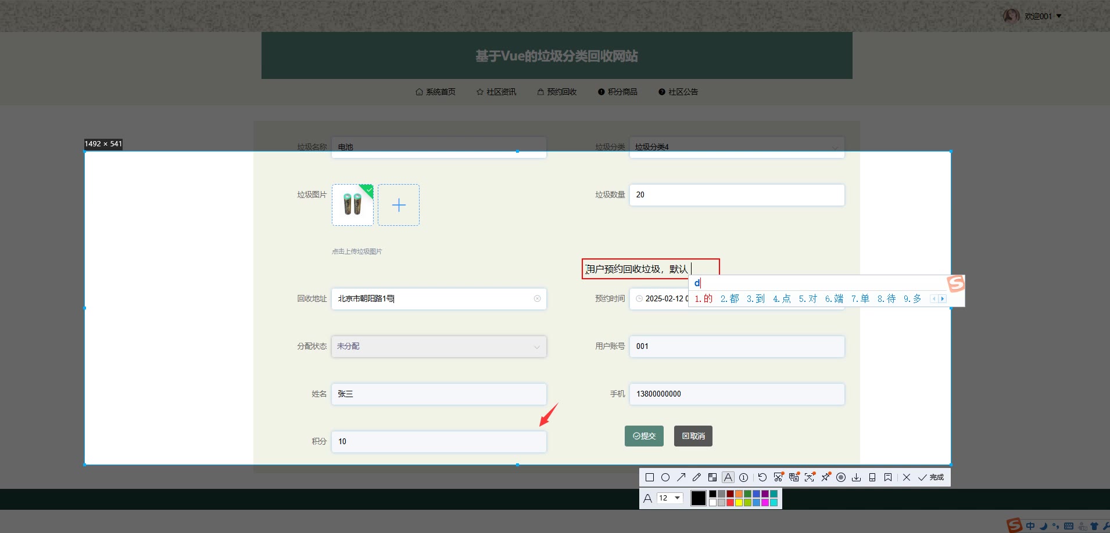
Task: Save the screenshot with download icon
Action: click(x=857, y=477)
